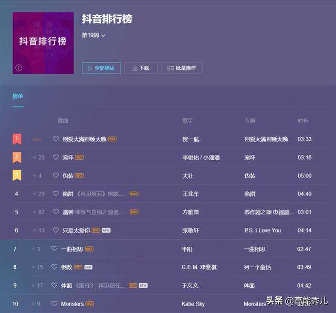Like the song 倒数
The height and width of the screenshot is (313, 336).
pyautogui.click(x=55, y=267)
